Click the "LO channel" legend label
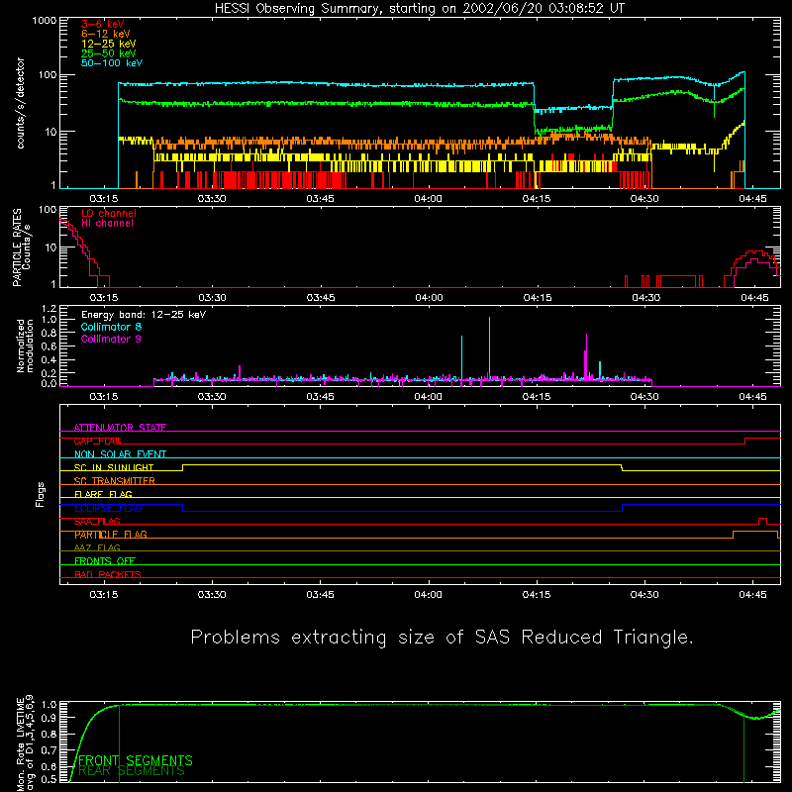This screenshot has height=792, width=792. coord(109,213)
